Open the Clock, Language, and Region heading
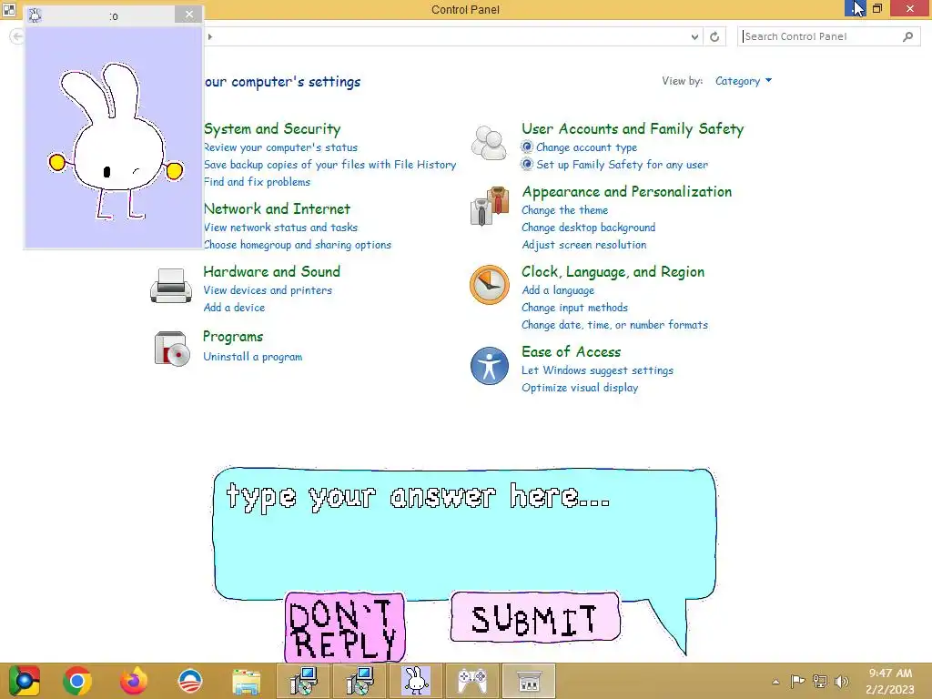 point(613,271)
